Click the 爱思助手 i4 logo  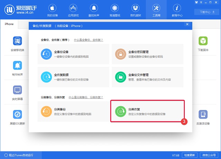point(21,10)
